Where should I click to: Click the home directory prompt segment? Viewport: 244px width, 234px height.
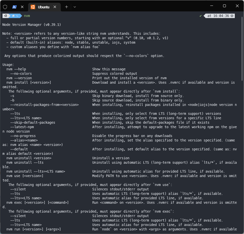pyautogui.click(x=15, y=16)
